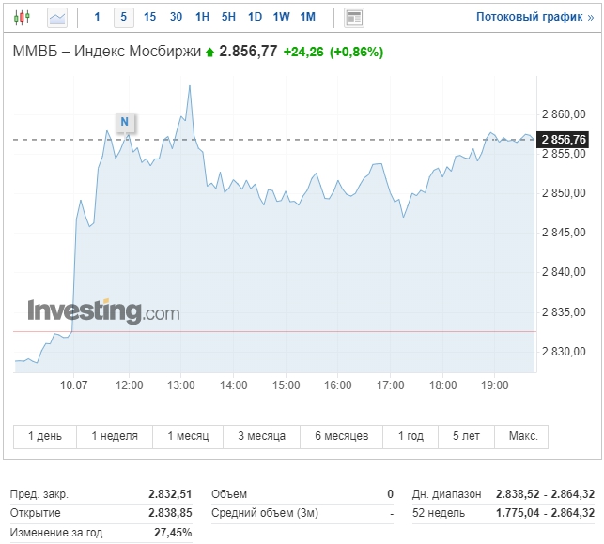Select the 1M interval
Viewport: 604px width, 544px height.
308,17
